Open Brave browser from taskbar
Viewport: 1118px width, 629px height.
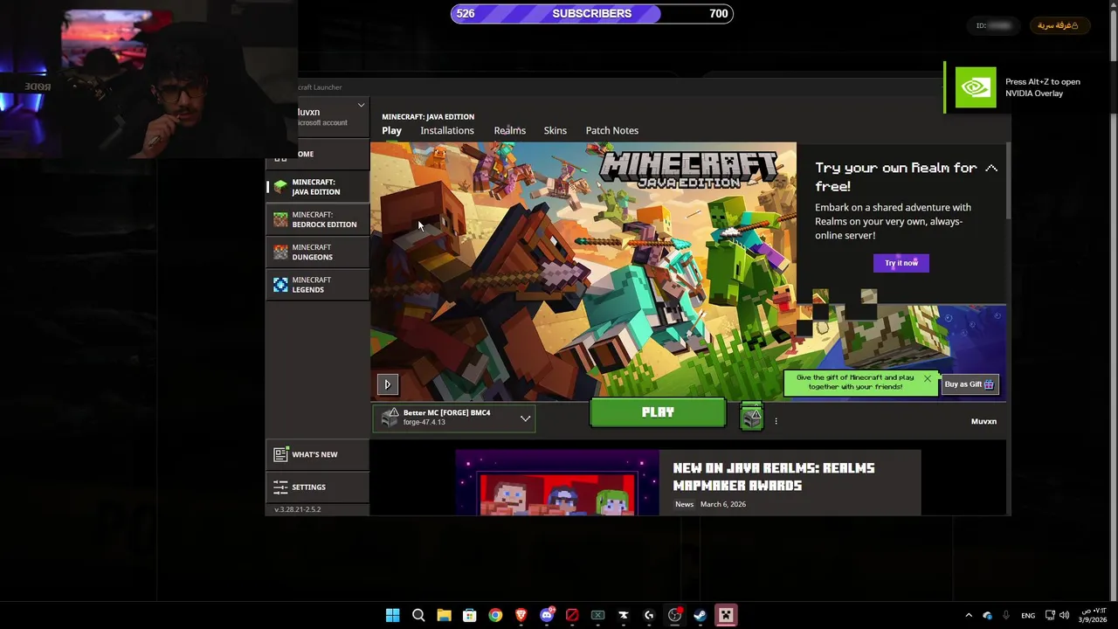[x=521, y=615]
